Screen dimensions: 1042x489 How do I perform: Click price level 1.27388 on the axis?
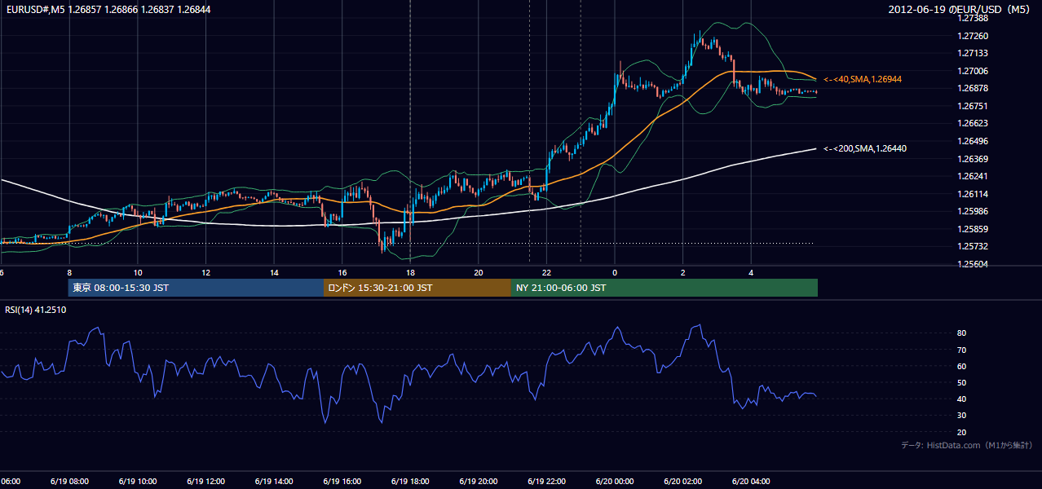(972, 18)
